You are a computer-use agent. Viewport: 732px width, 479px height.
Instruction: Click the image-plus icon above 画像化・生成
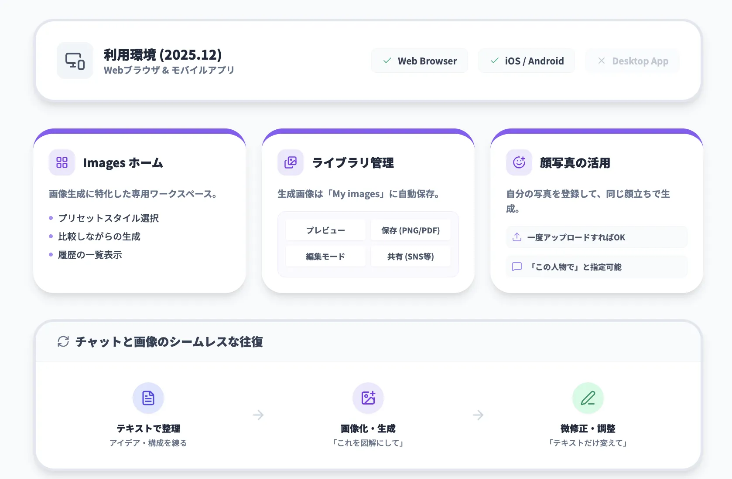click(368, 398)
